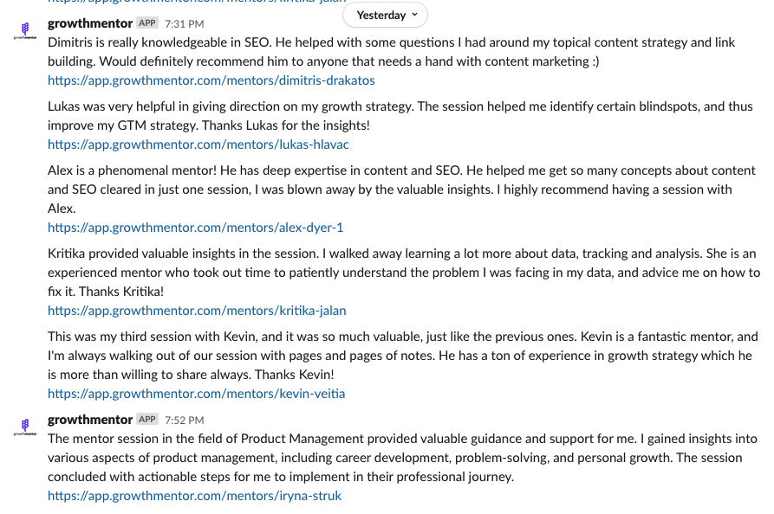Click the 7:52 PM message timestamp
This screenshot has width=774, height=514.
(184, 420)
